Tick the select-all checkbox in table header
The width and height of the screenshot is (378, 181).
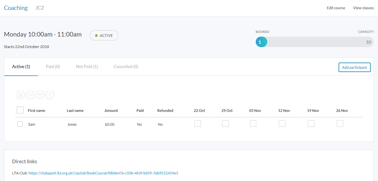(20, 110)
